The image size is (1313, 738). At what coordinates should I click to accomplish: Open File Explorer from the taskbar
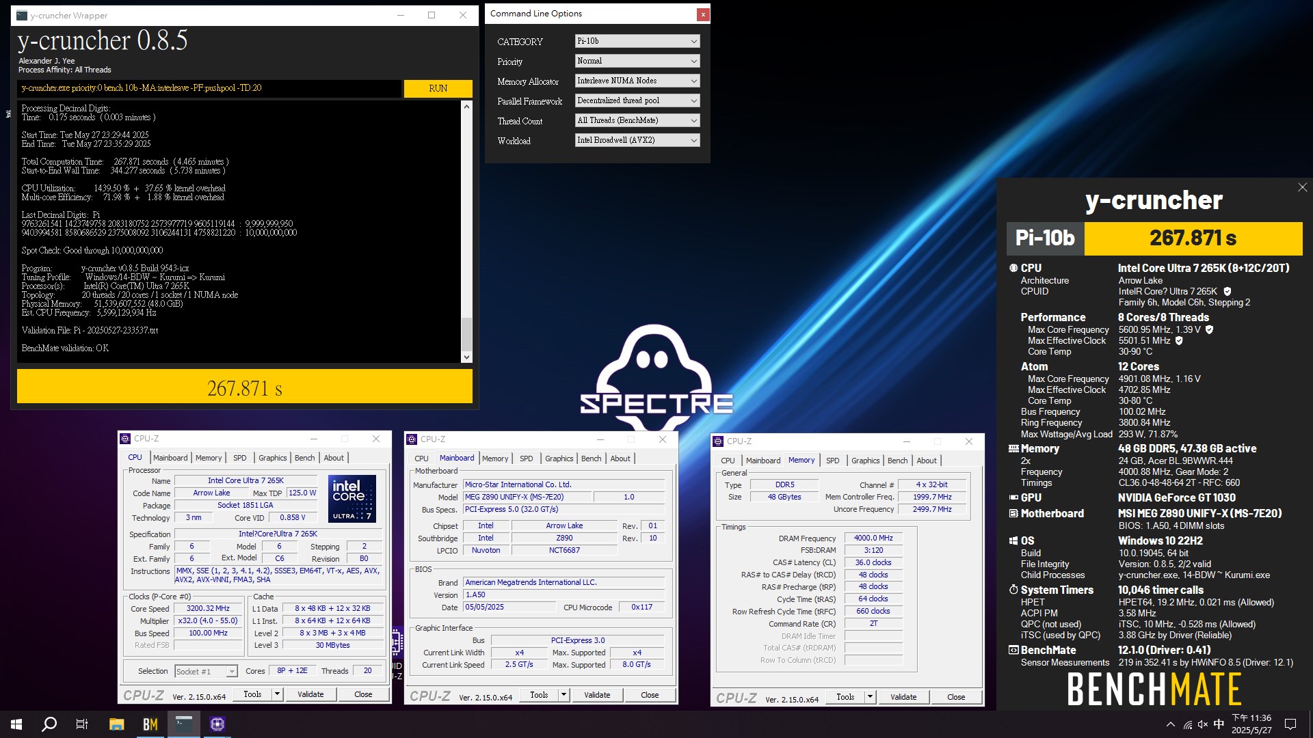pos(116,724)
